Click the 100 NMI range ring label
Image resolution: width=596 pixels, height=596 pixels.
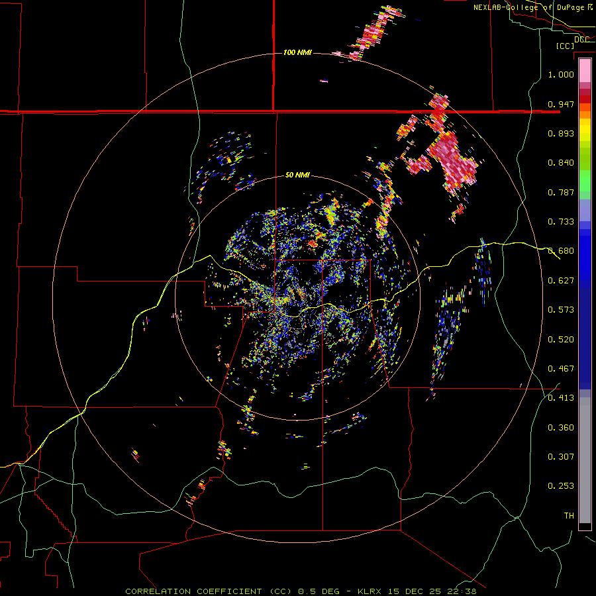click(297, 52)
